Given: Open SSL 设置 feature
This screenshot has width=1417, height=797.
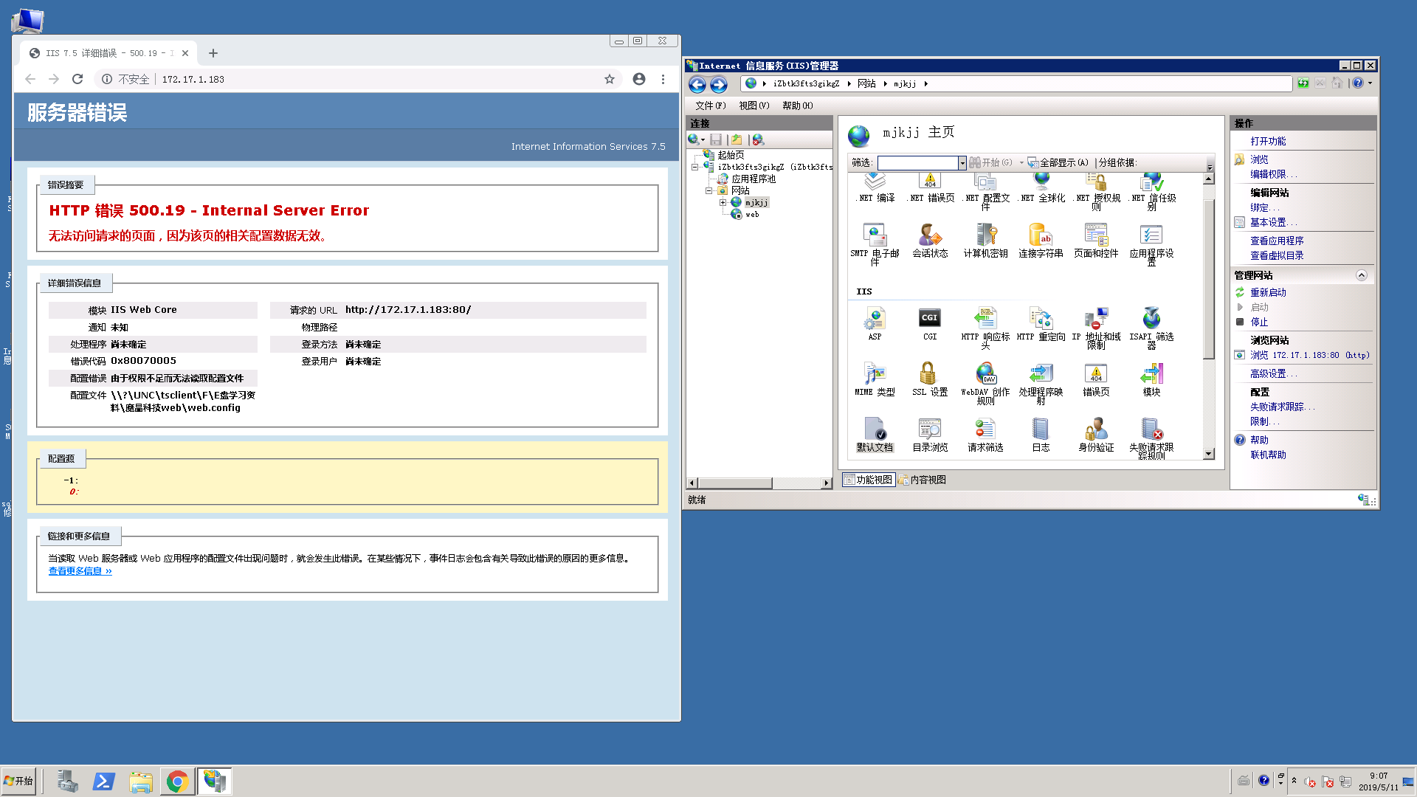Looking at the screenshot, I should (930, 379).
